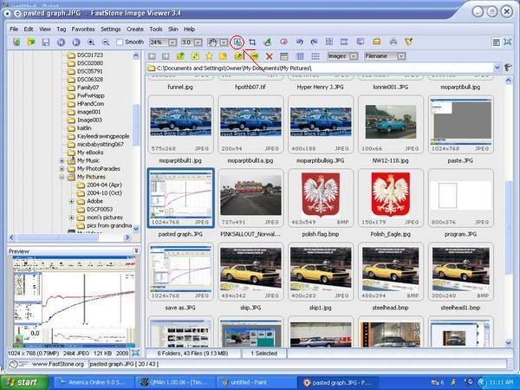The image size is (520, 390).
Task: Open the 24% zoom level dropdown
Action: [x=172, y=42]
